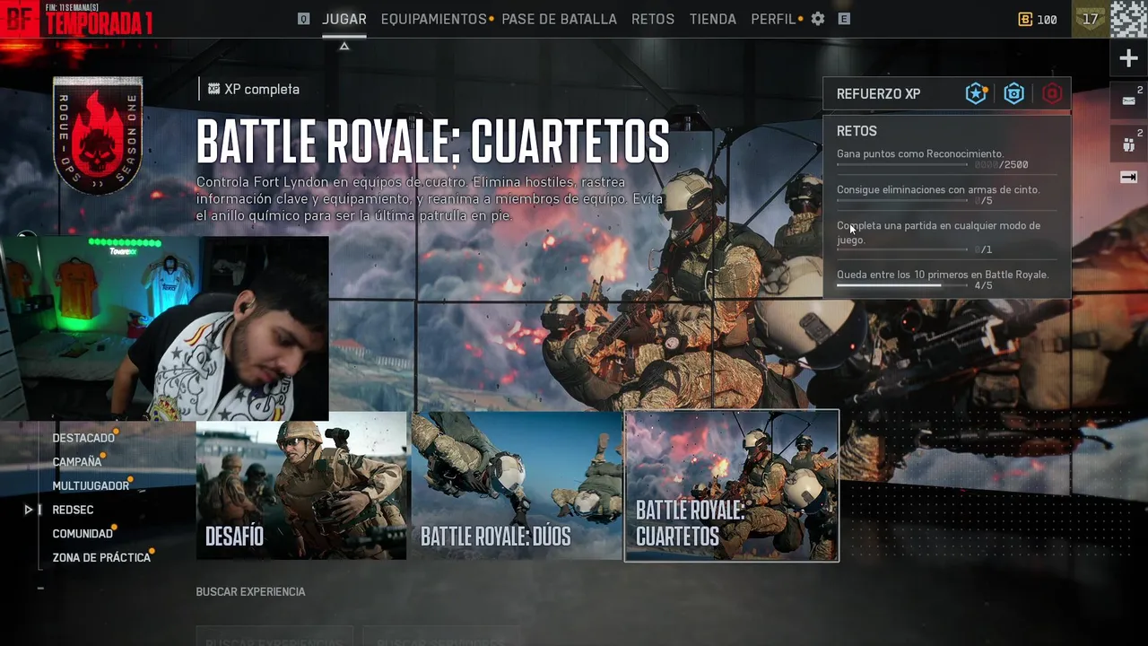The width and height of the screenshot is (1148, 646).
Task: Collapse the side panel with the arrow-to-bar icon
Action: pos(1128,178)
